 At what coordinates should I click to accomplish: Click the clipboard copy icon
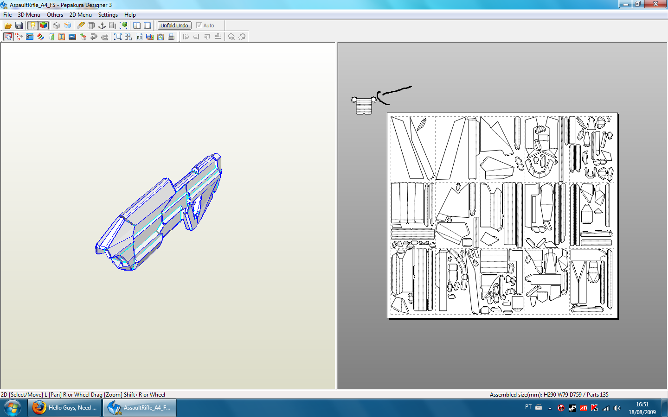[x=161, y=37]
